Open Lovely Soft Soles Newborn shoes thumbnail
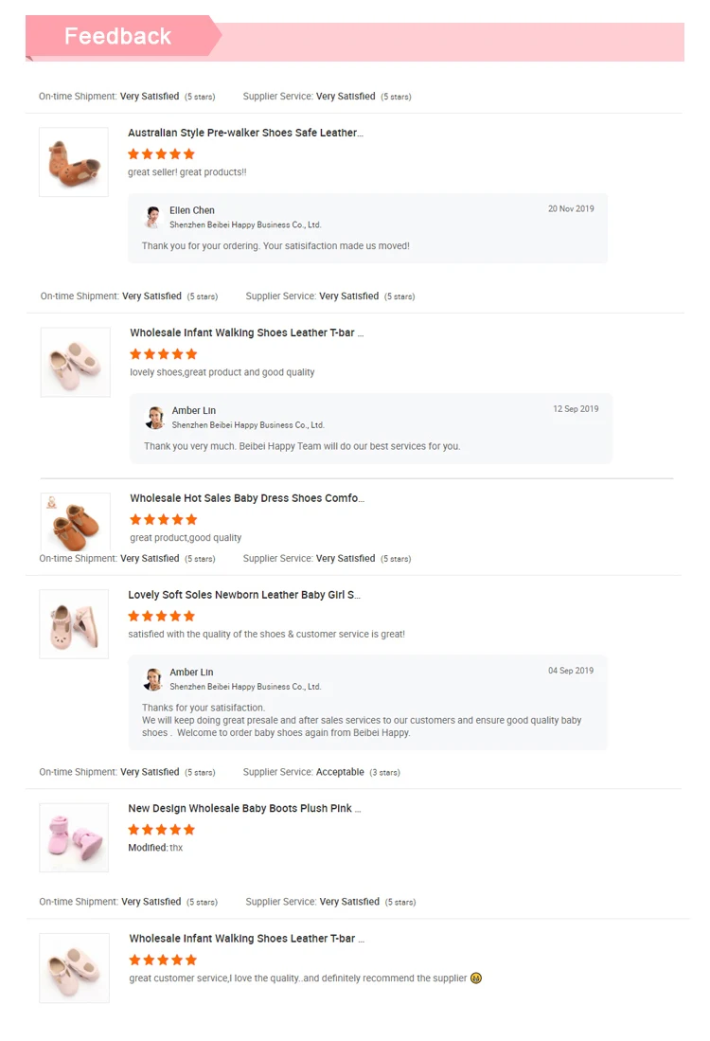This screenshot has width=710, height=1041. (x=74, y=624)
